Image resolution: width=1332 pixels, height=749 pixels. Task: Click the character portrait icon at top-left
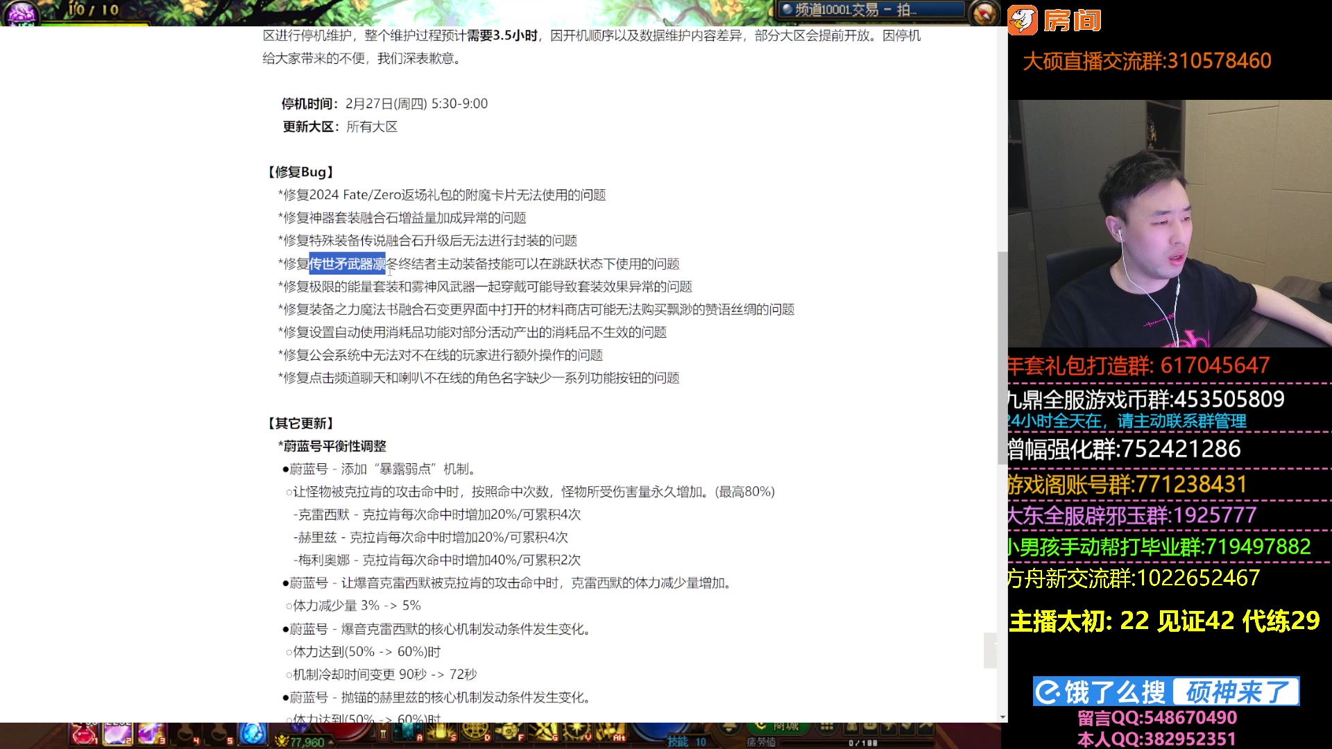point(21,12)
